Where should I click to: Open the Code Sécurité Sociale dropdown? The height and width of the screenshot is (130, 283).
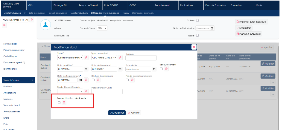coord(70,91)
